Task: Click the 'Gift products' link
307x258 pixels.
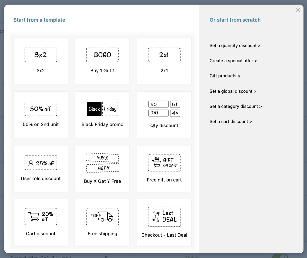Action: tap(225, 76)
